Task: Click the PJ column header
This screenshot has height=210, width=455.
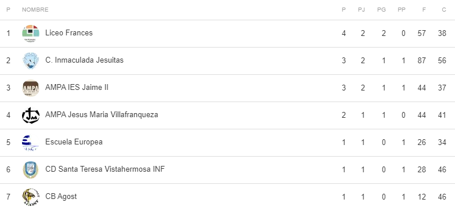Action: (x=361, y=10)
